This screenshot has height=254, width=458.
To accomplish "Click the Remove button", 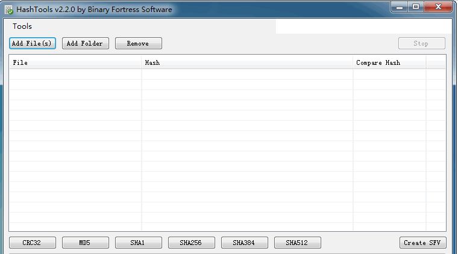I will click(x=139, y=43).
